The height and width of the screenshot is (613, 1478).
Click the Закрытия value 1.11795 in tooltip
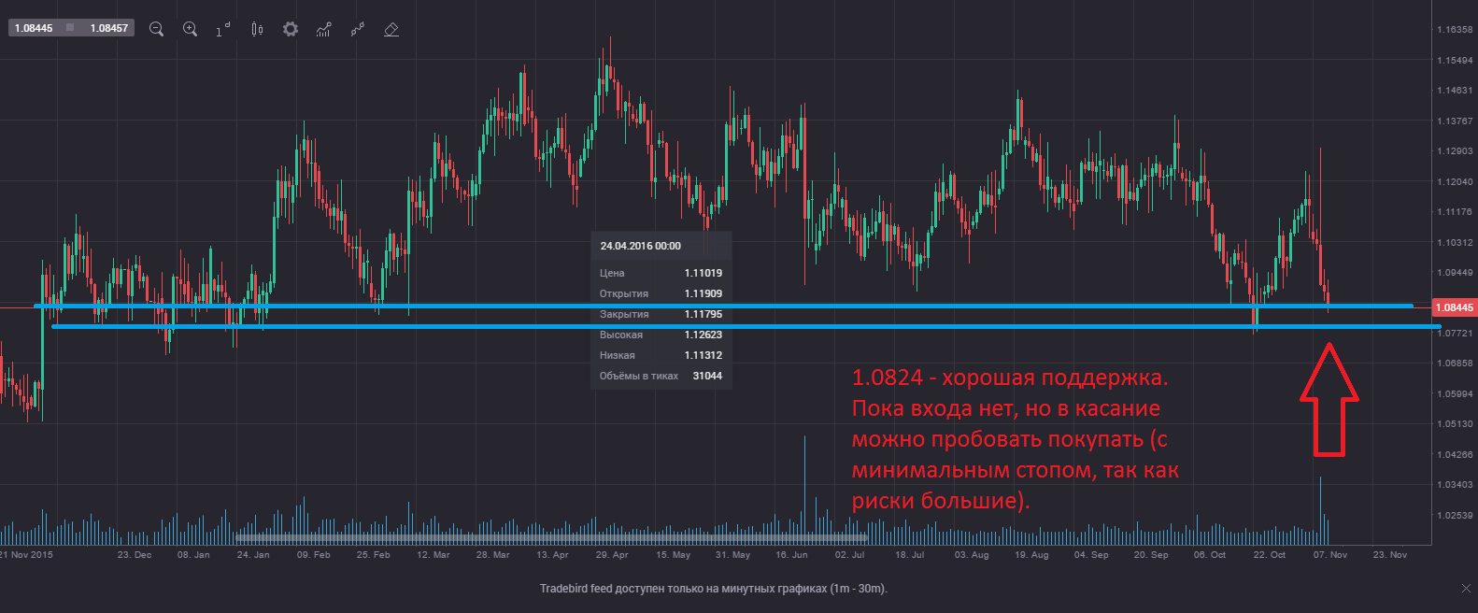coord(703,315)
